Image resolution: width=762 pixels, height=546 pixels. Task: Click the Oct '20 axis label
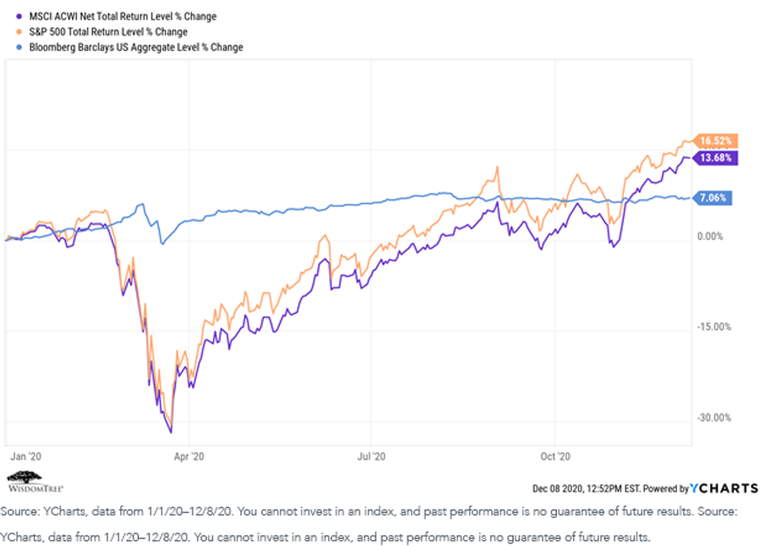pyautogui.click(x=555, y=456)
